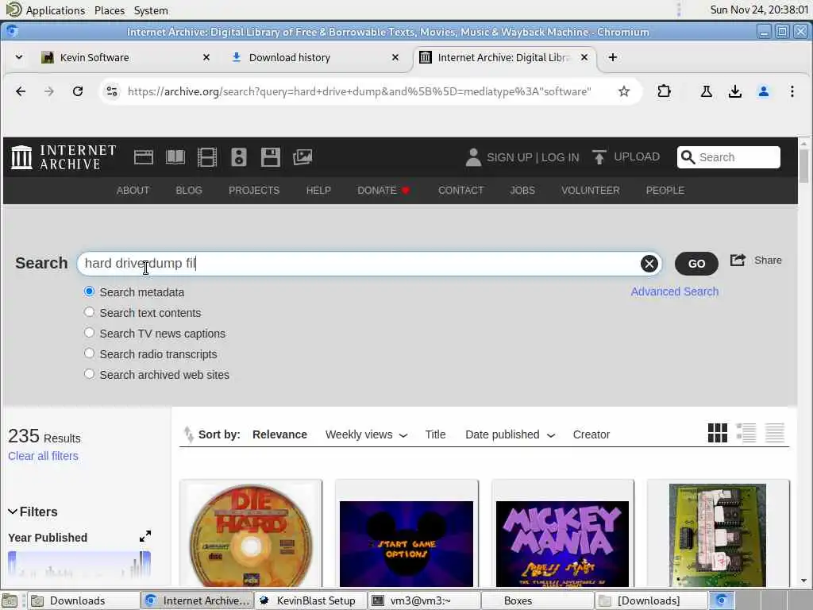Open Weekly views sort dropdown
The width and height of the screenshot is (813, 610).
coord(366,434)
